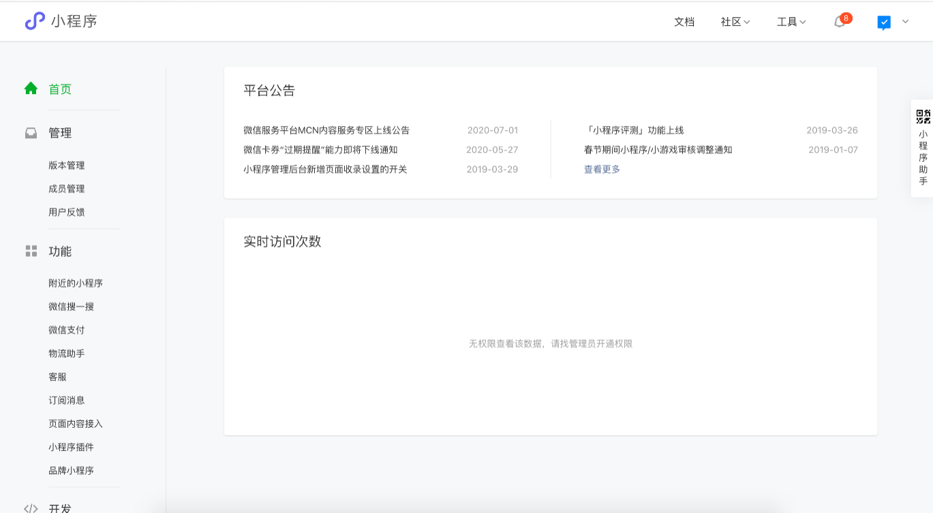Open the MCN内容服务专区上线公告 announcement

(x=326, y=130)
